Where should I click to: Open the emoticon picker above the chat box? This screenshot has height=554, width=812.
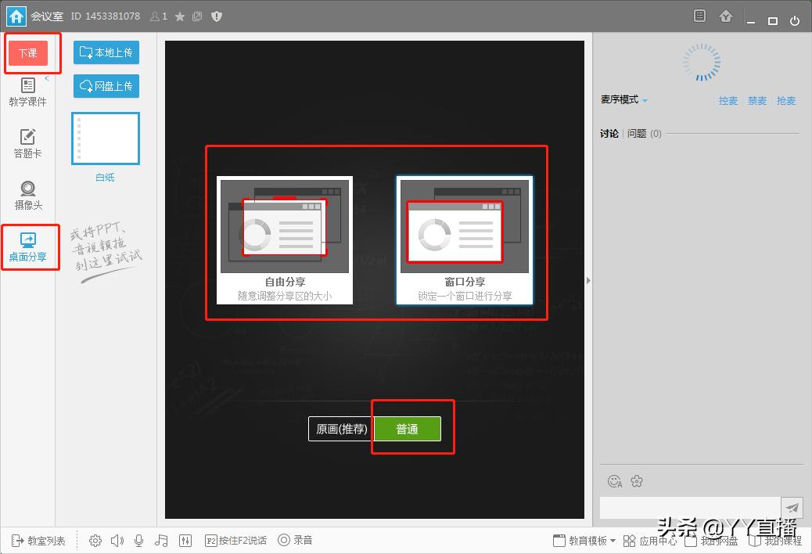[x=615, y=481]
